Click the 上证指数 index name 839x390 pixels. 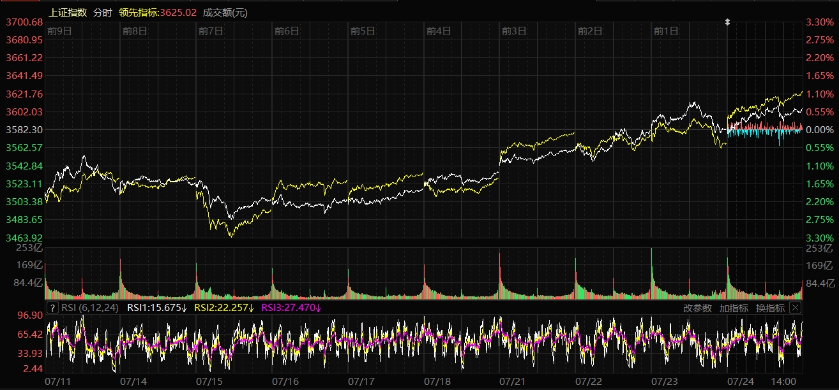pyautogui.click(x=68, y=13)
